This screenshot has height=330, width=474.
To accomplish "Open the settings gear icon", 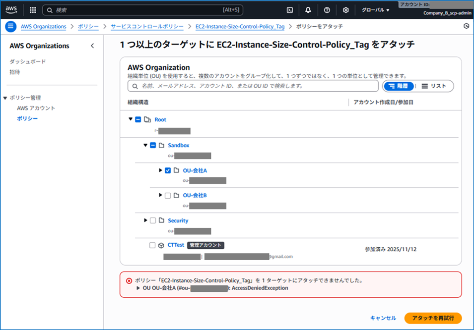I will [345, 9].
